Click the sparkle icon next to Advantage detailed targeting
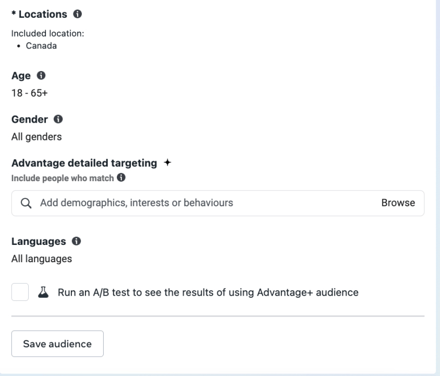Screen dimensions: 440x376 point(167,162)
